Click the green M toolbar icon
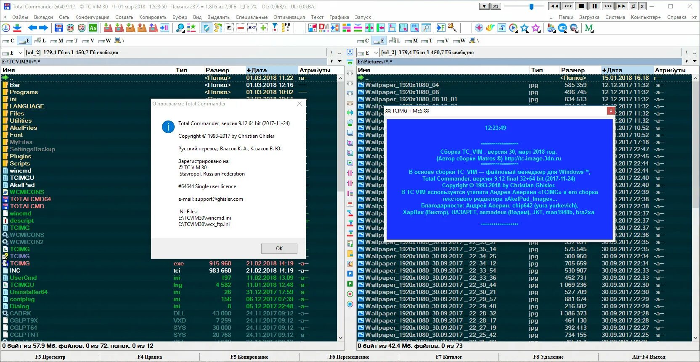 pos(589,28)
